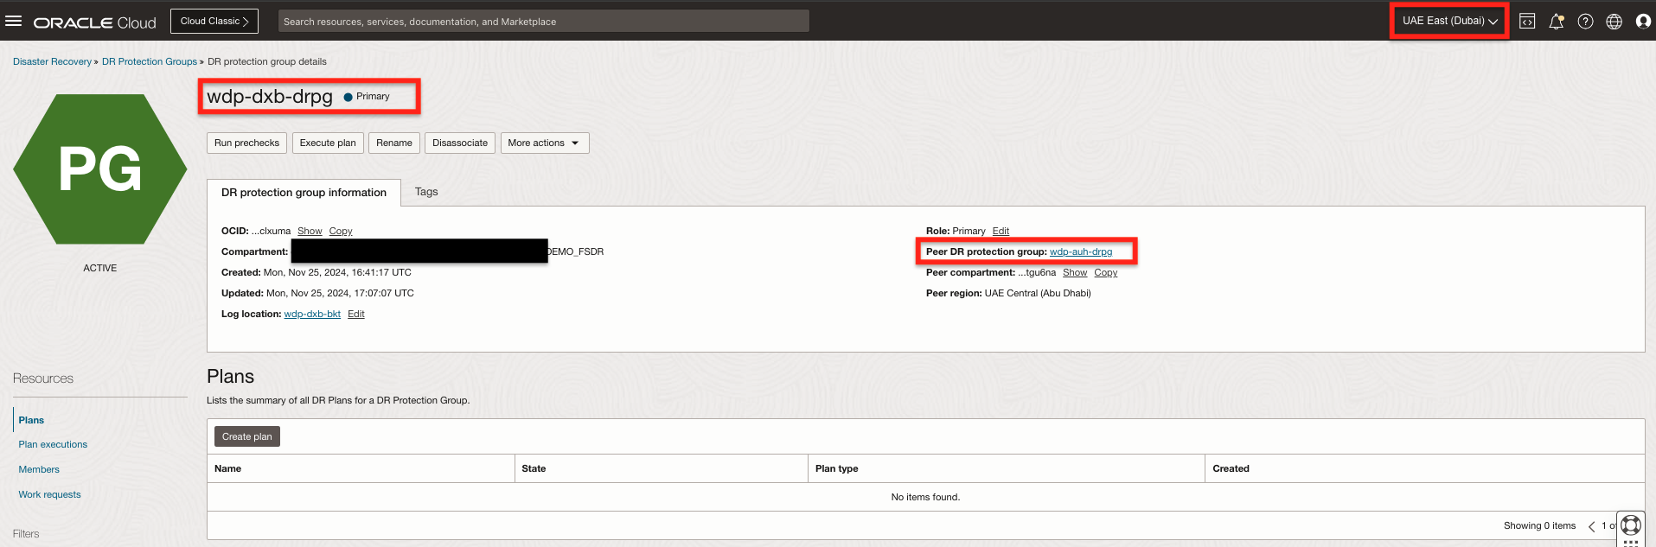Click 'No items found.' table message
Image resolution: width=1656 pixels, height=547 pixels.
coord(925,497)
